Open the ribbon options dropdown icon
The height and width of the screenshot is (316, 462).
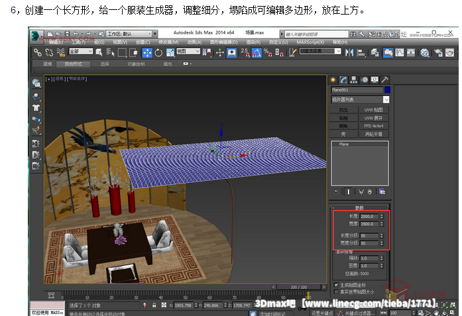(187, 64)
